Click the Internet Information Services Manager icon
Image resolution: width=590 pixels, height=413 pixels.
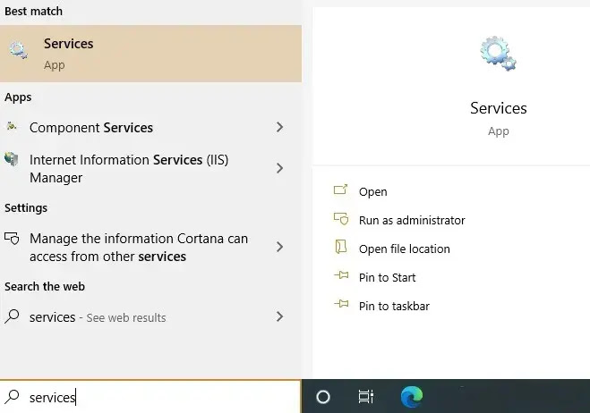(x=12, y=160)
